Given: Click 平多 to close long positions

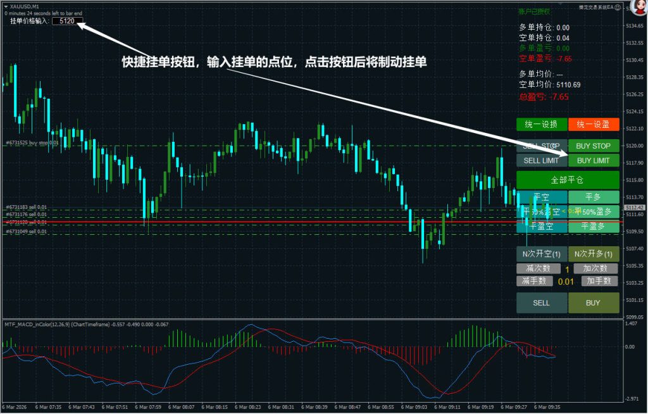Looking at the screenshot, I should [593, 197].
